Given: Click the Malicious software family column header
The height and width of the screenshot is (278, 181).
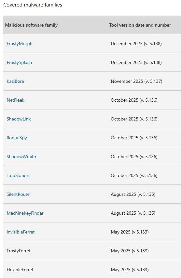Looking at the screenshot, I should point(31,25).
